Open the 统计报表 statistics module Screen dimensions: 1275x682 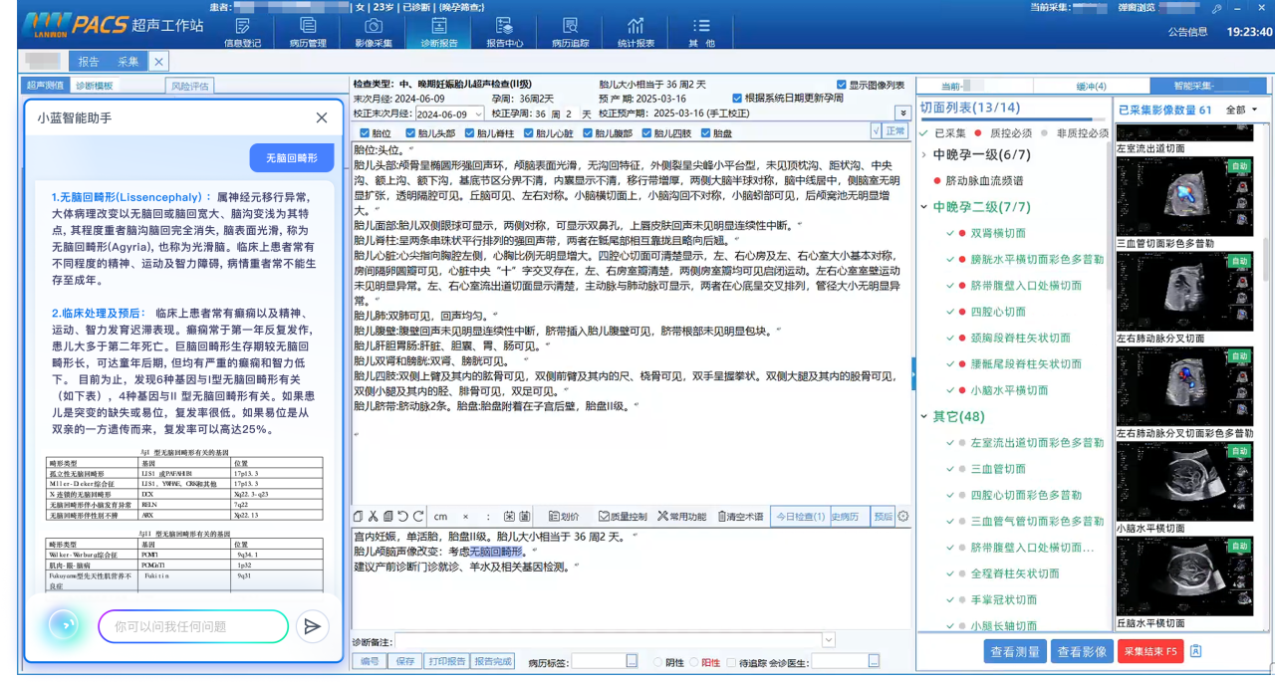pos(636,32)
